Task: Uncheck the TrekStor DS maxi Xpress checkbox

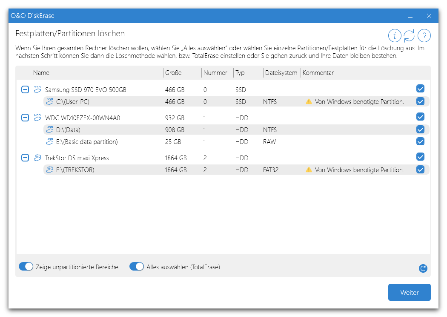Action: [420, 157]
